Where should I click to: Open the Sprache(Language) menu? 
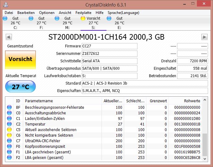tap(124, 13)
